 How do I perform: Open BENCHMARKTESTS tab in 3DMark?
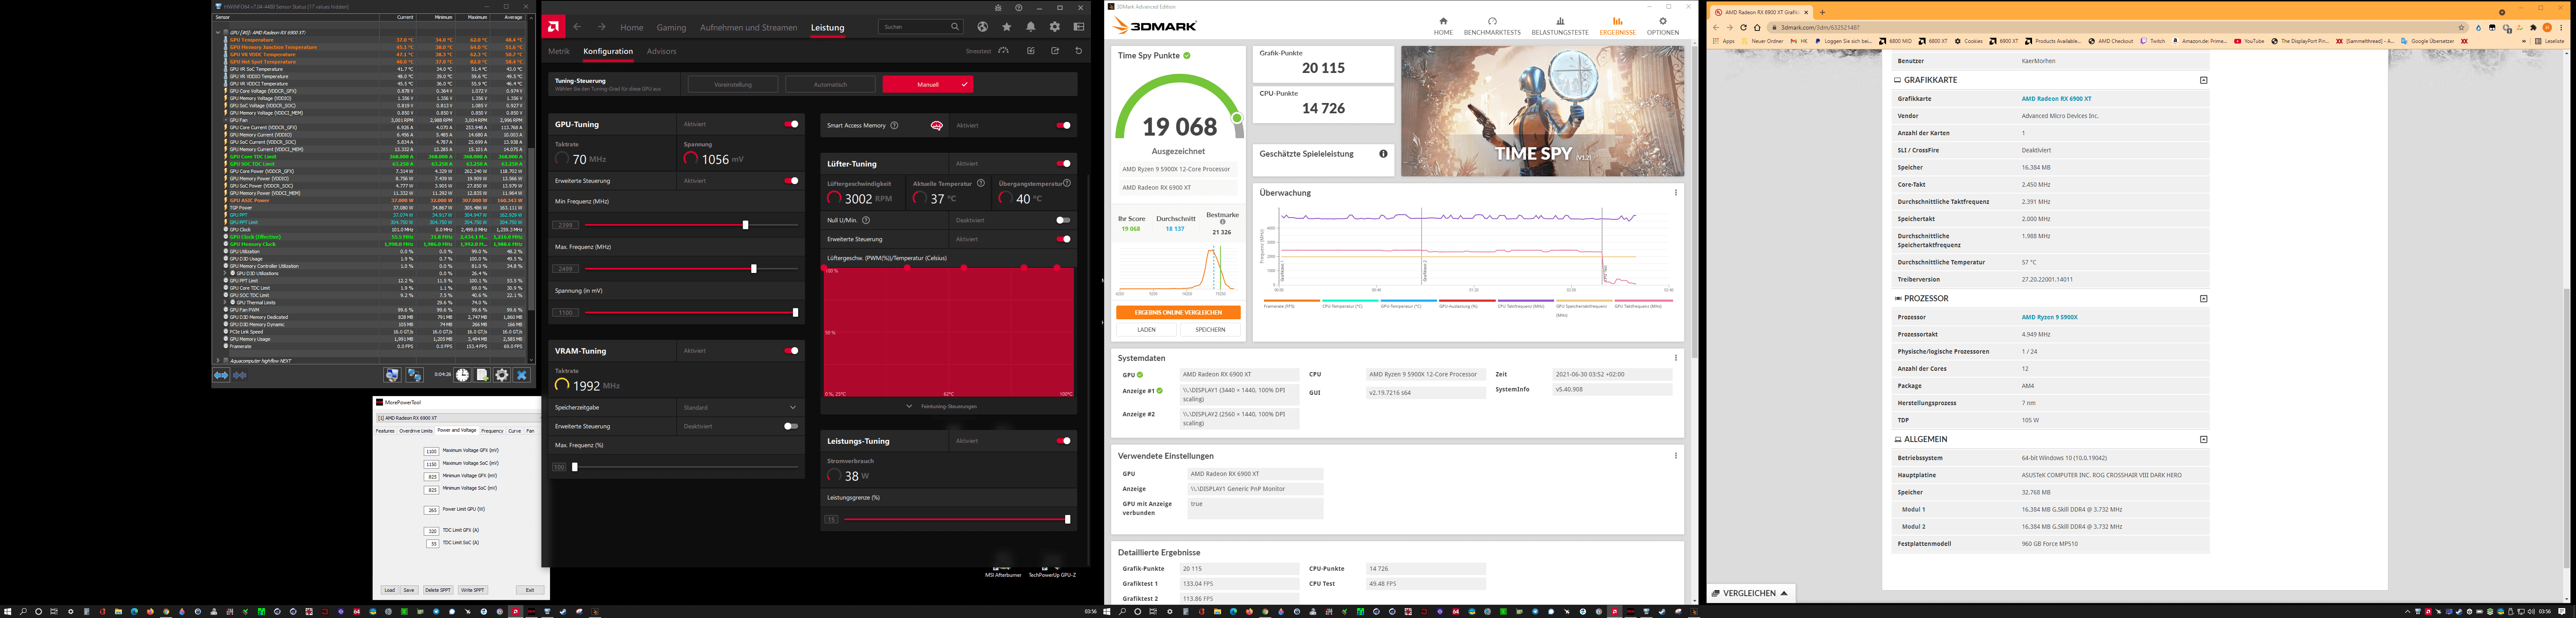pos(1492,26)
